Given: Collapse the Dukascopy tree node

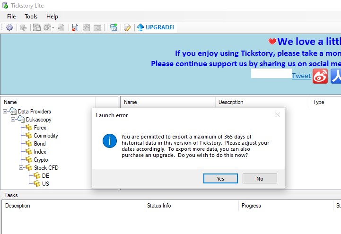Looking at the screenshot, I should pos(13,119).
